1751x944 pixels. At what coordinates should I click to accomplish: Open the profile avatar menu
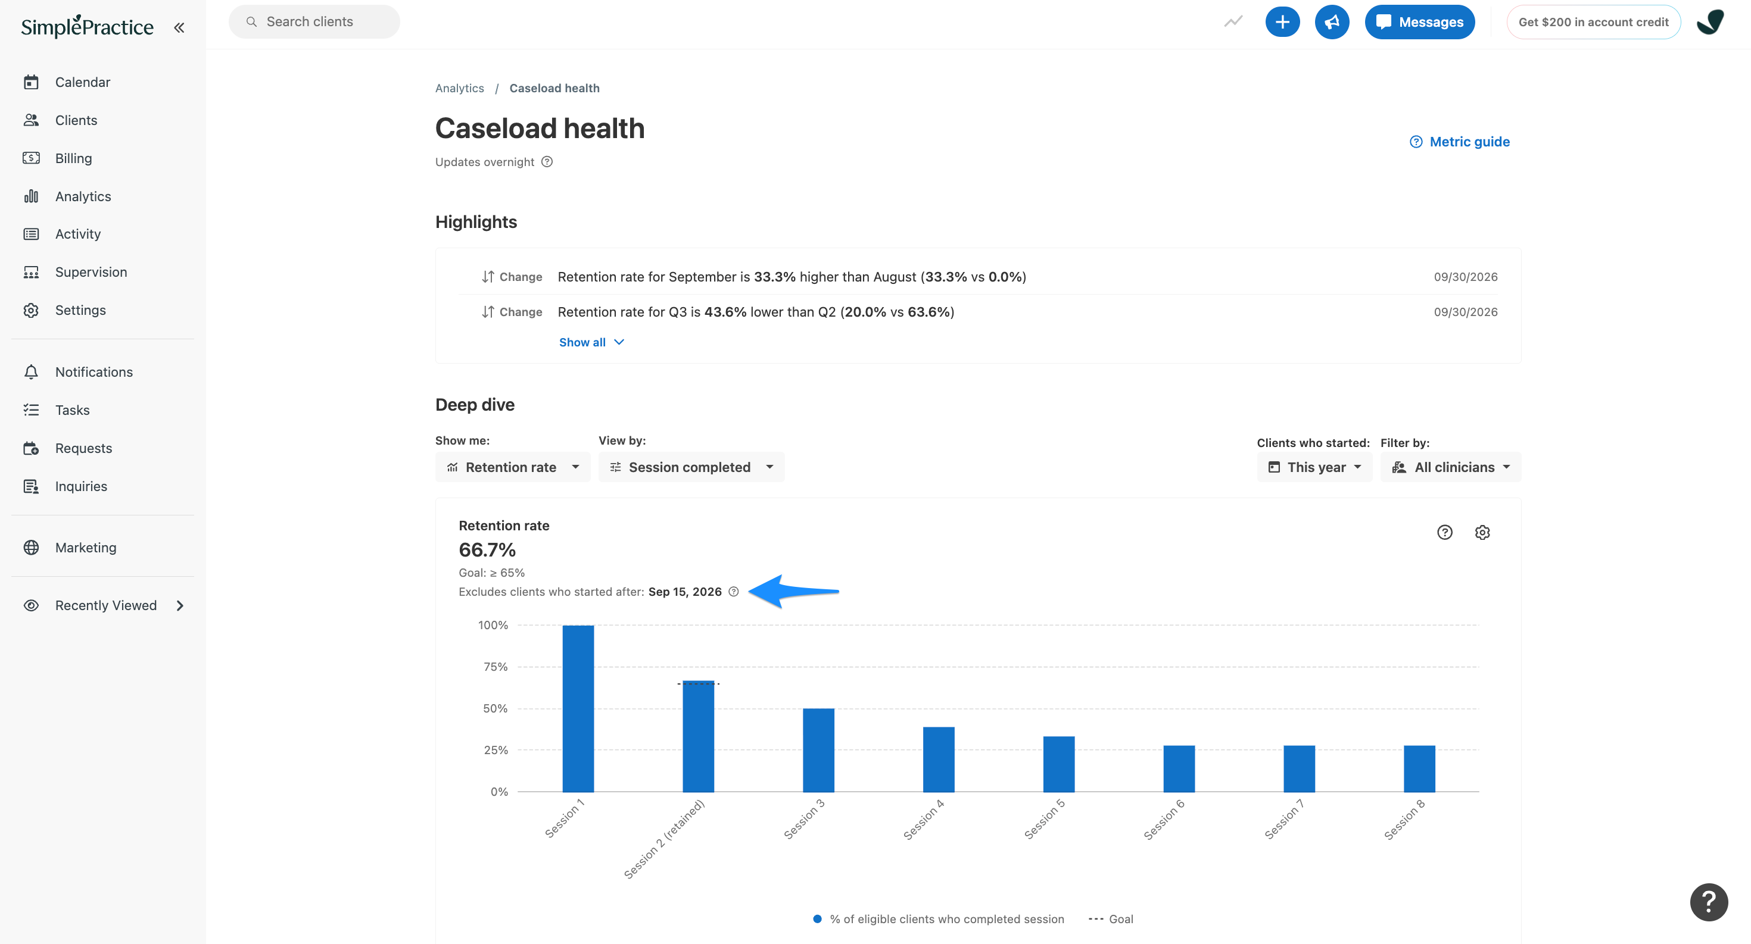1711,22
